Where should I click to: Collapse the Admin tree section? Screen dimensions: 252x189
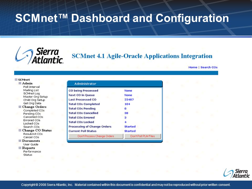(20, 83)
